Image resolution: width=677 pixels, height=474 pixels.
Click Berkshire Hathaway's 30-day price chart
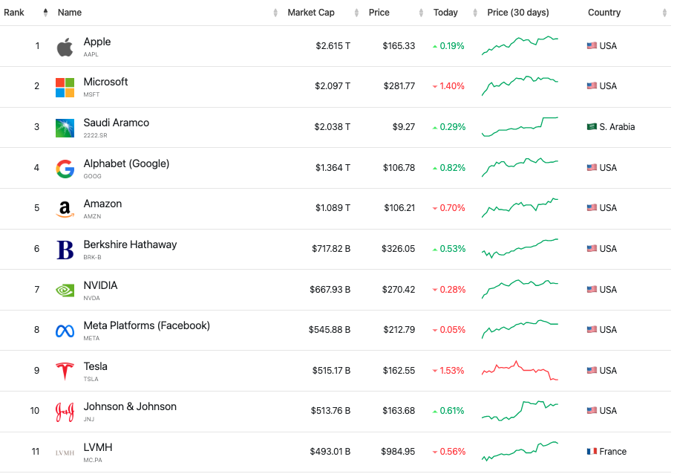[520, 248]
